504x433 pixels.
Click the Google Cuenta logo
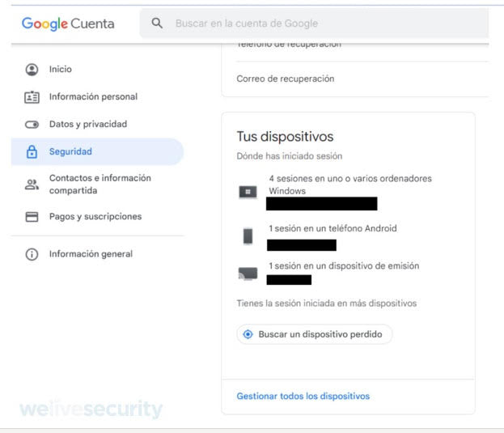(68, 23)
